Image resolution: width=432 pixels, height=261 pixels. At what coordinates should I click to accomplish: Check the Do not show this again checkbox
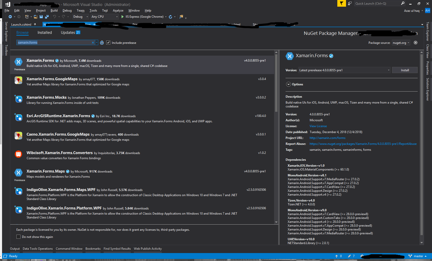coord(18,236)
